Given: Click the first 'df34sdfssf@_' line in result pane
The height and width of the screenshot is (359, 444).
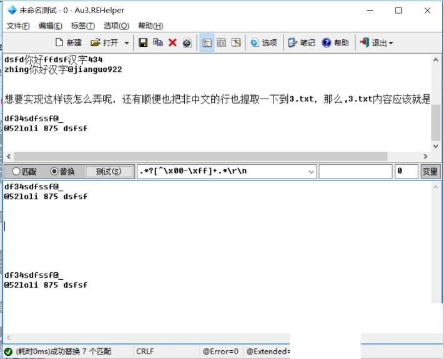Looking at the screenshot, I should pyautogui.click(x=34, y=187).
